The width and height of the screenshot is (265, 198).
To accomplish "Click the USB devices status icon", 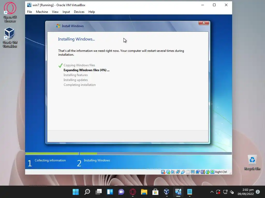I will (183, 172).
